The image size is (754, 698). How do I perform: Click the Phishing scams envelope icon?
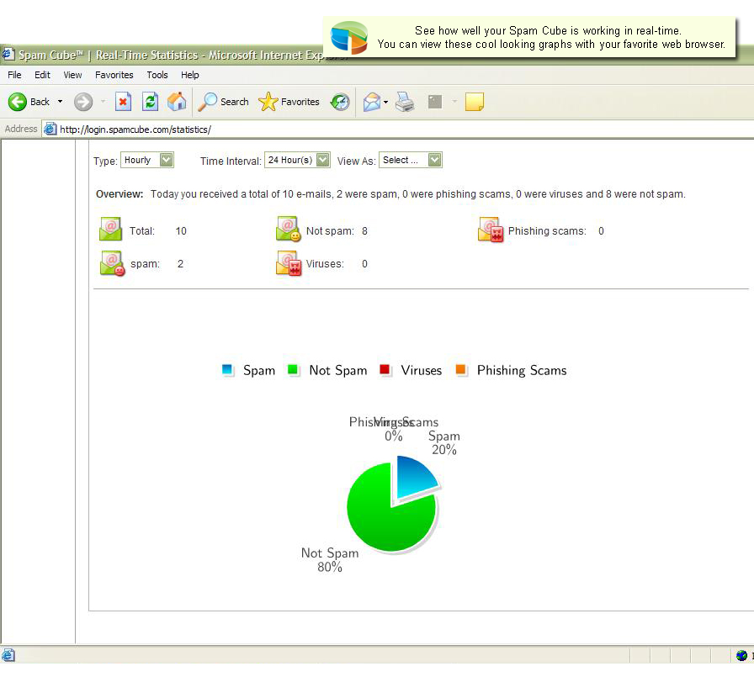click(x=490, y=229)
